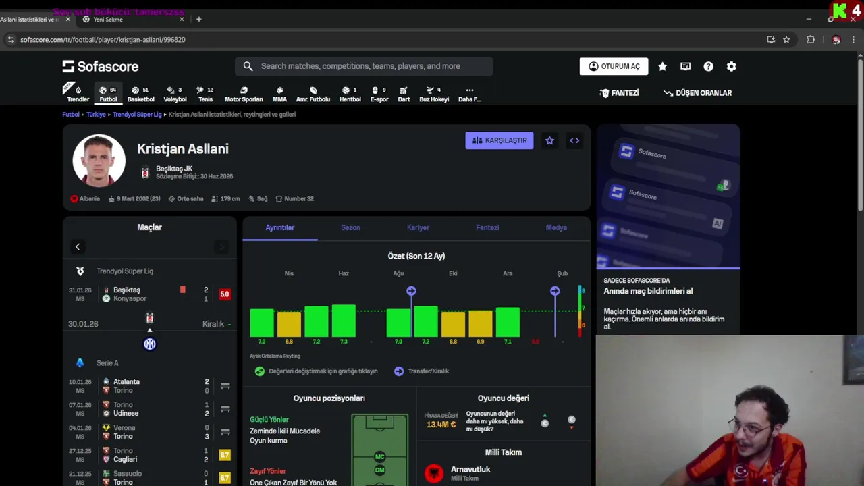The image size is (864, 486).
Task: Click Kristjan Asllani player photo
Action: (99, 161)
